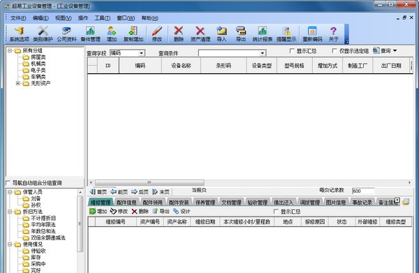Open 备件管理 chart icon
This screenshot has width=419, height=273.
[x=90, y=34]
